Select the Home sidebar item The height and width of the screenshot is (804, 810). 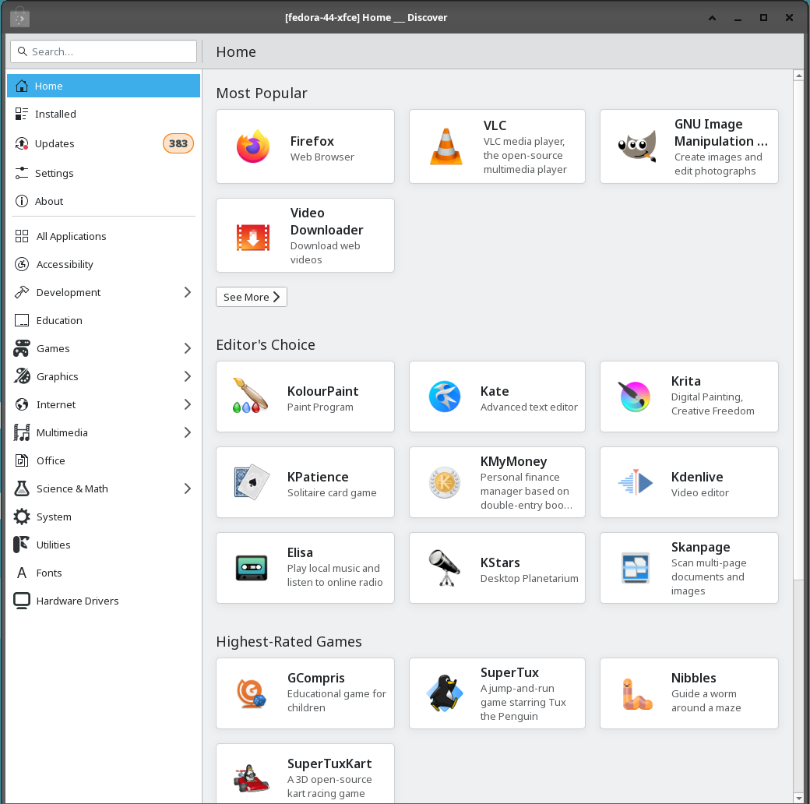(x=104, y=86)
